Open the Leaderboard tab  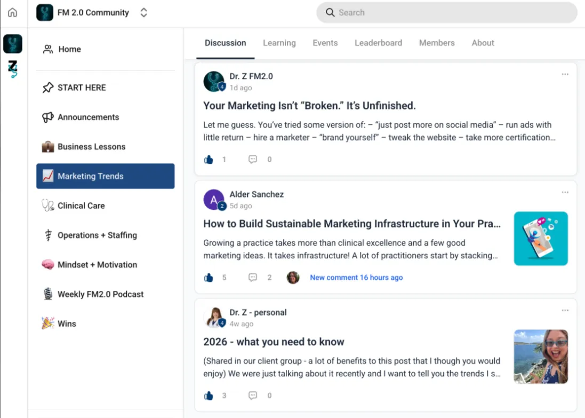378,43
